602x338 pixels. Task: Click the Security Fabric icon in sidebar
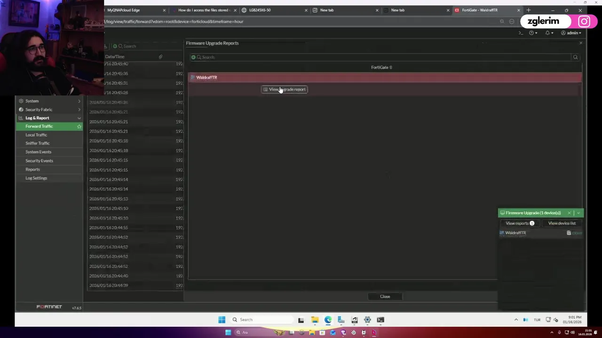(21, 109)
